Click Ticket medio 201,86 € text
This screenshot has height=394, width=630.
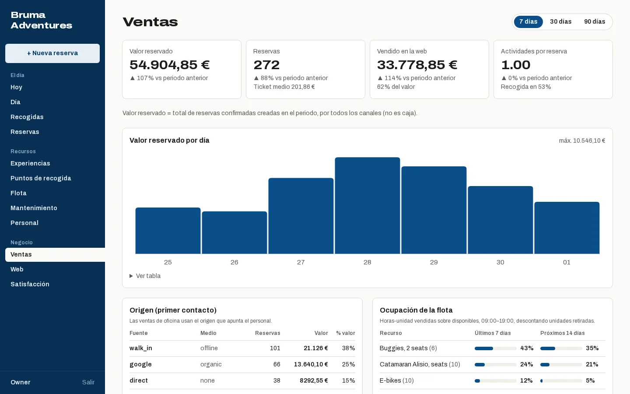coord(284,87)
